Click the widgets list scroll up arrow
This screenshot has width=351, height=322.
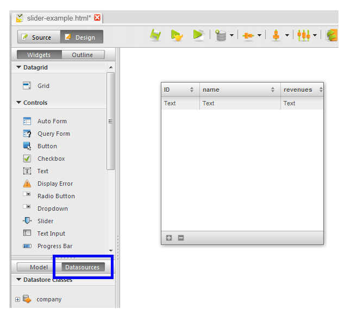click(111, 67)
